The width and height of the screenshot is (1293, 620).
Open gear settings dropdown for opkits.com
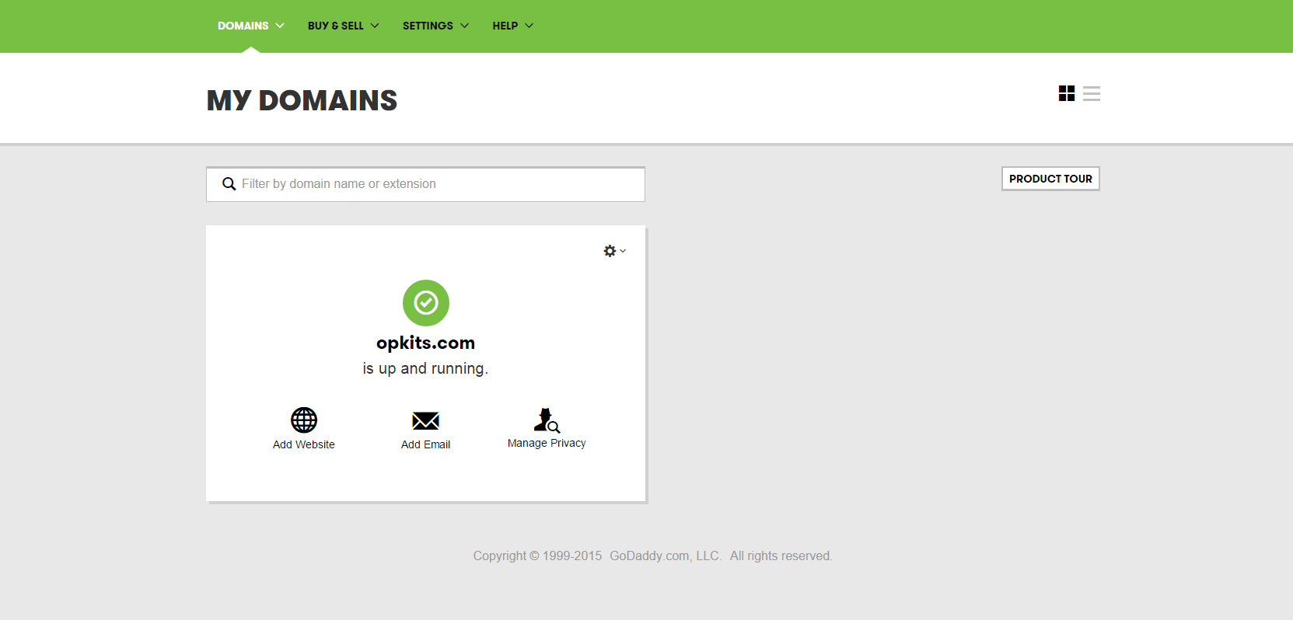click(614, 251)
